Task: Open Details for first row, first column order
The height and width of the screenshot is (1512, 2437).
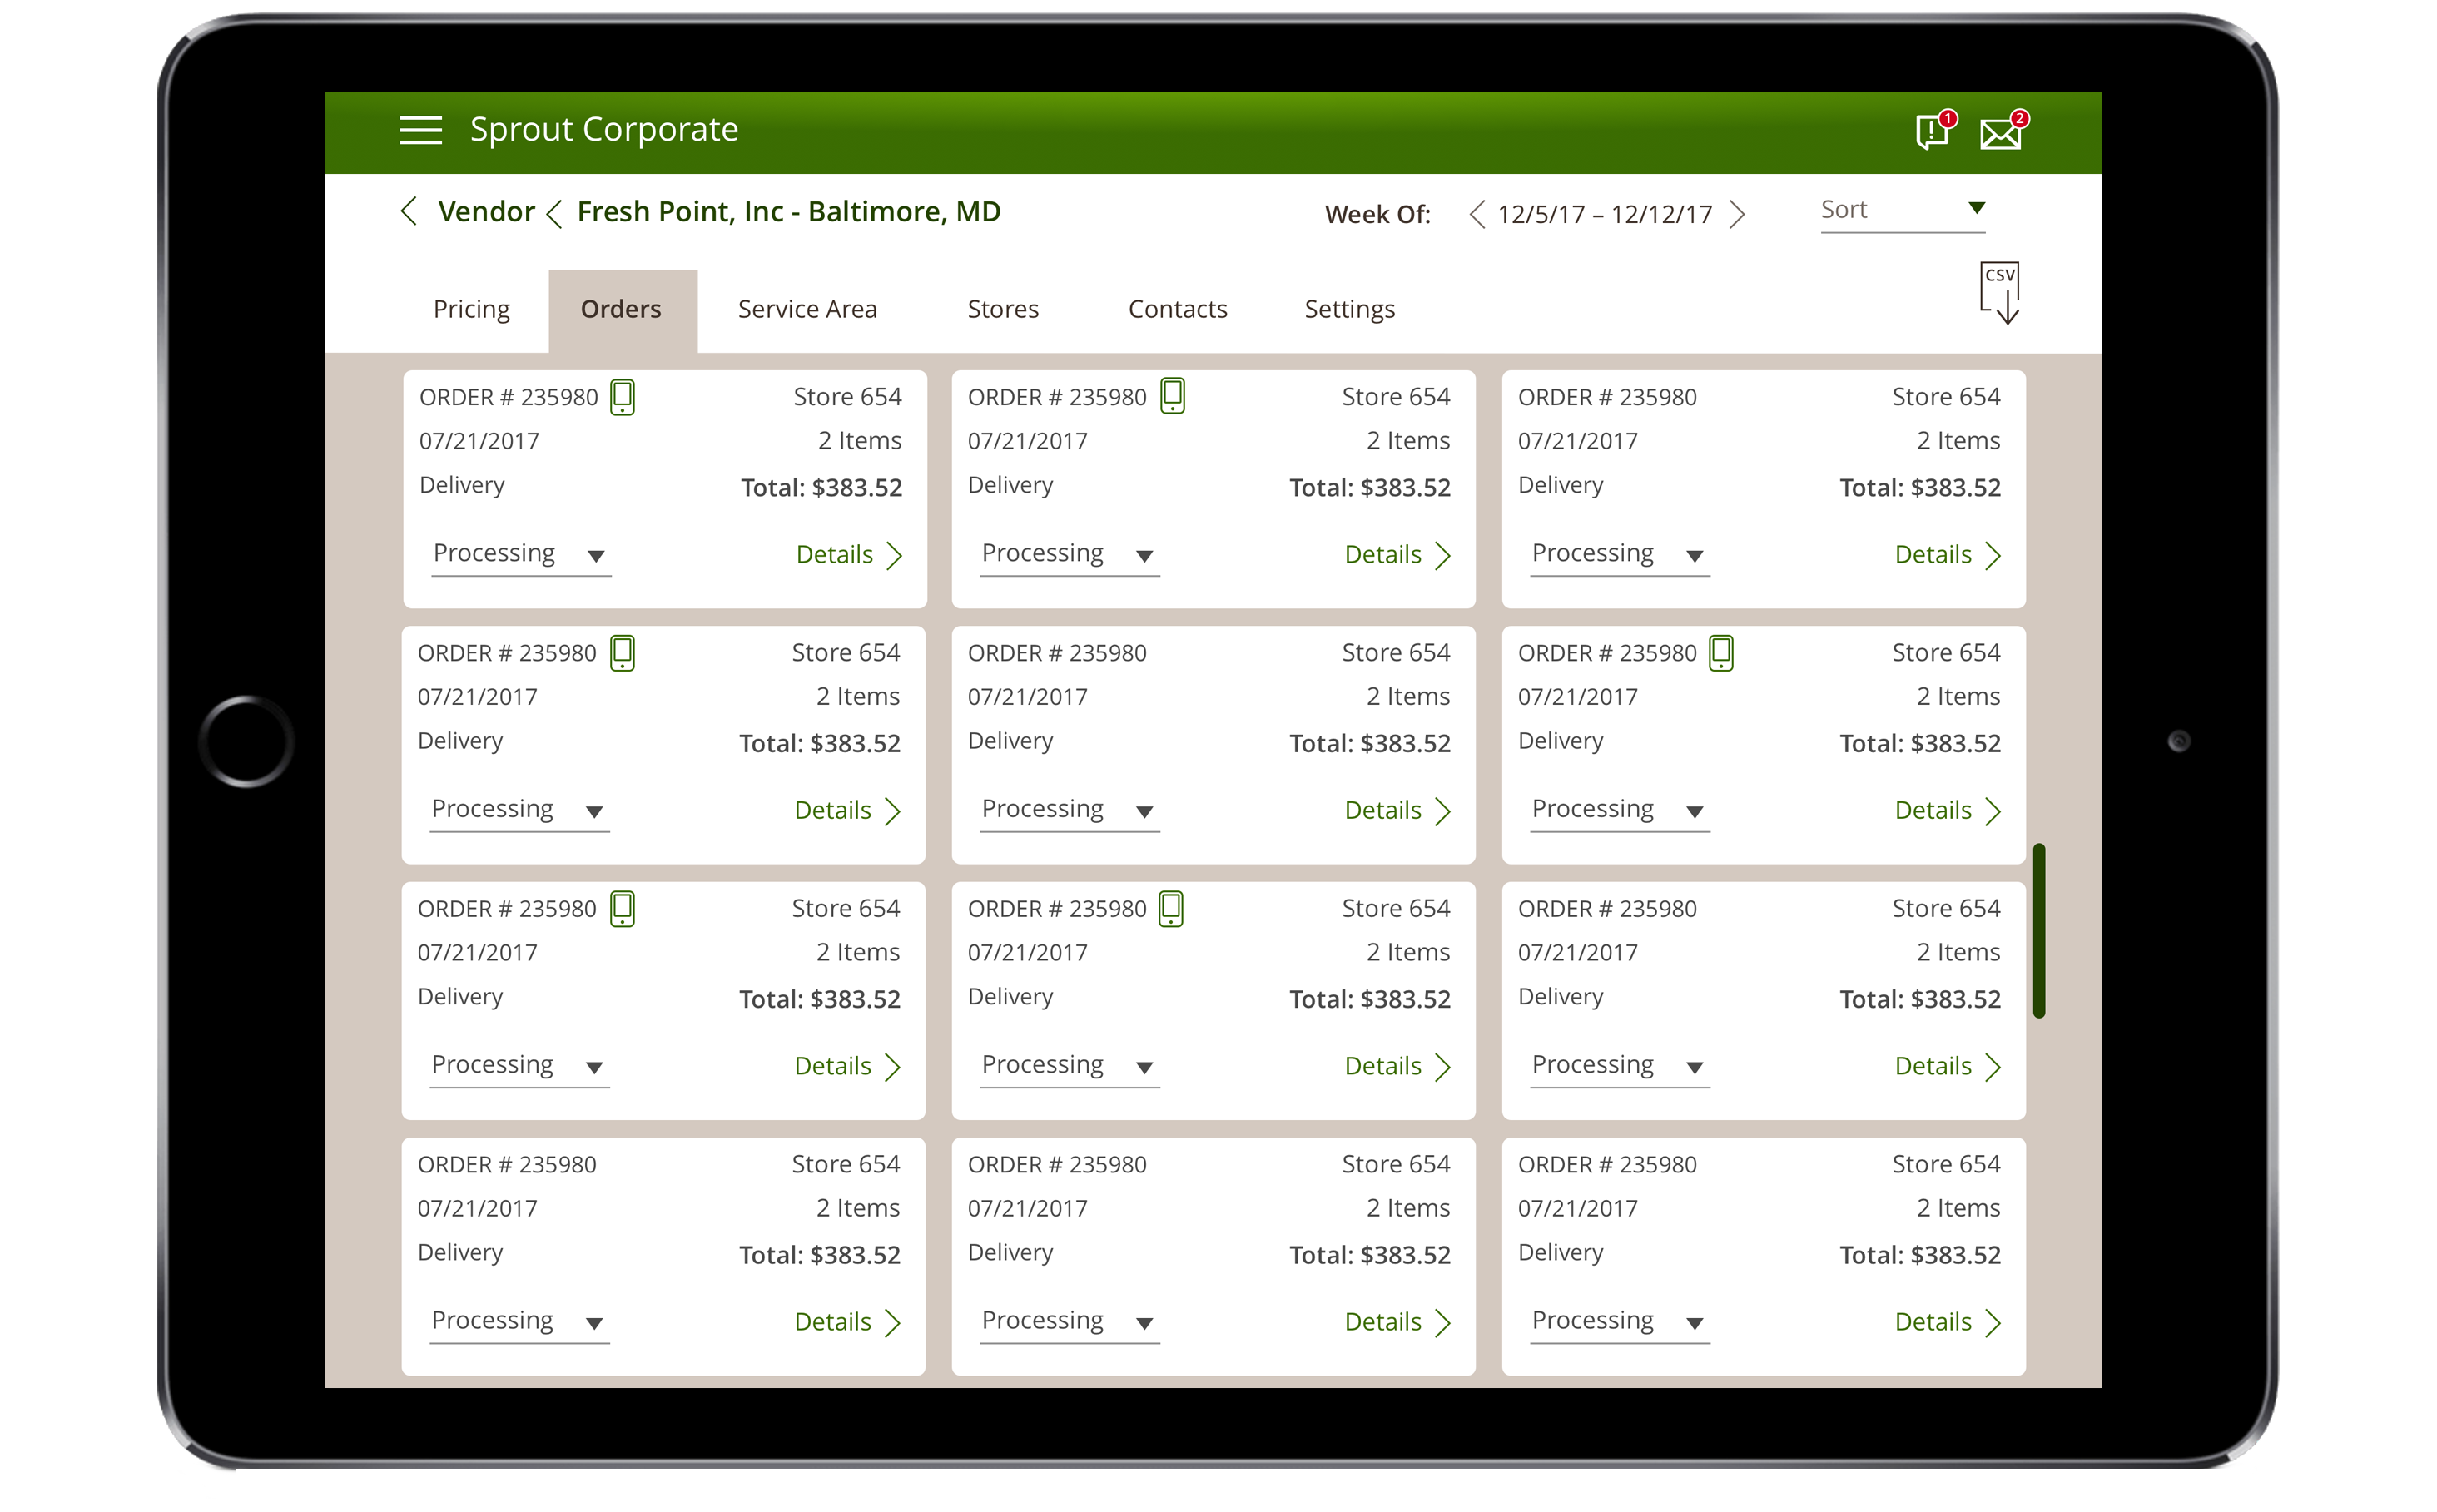Action: [x=848, y=555]
